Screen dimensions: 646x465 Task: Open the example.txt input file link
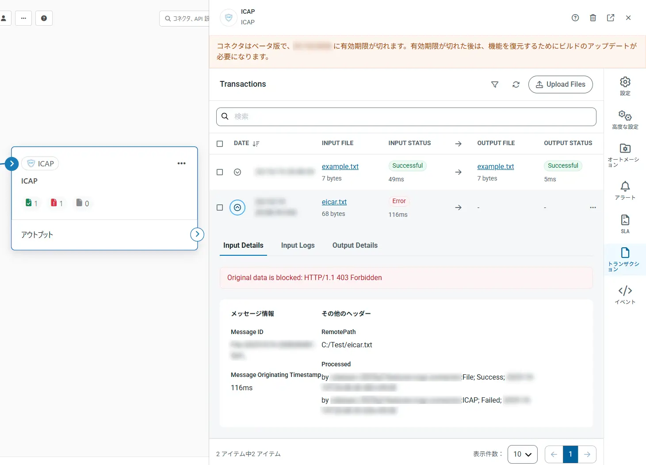pyautogui.click(x=340, y=166)
